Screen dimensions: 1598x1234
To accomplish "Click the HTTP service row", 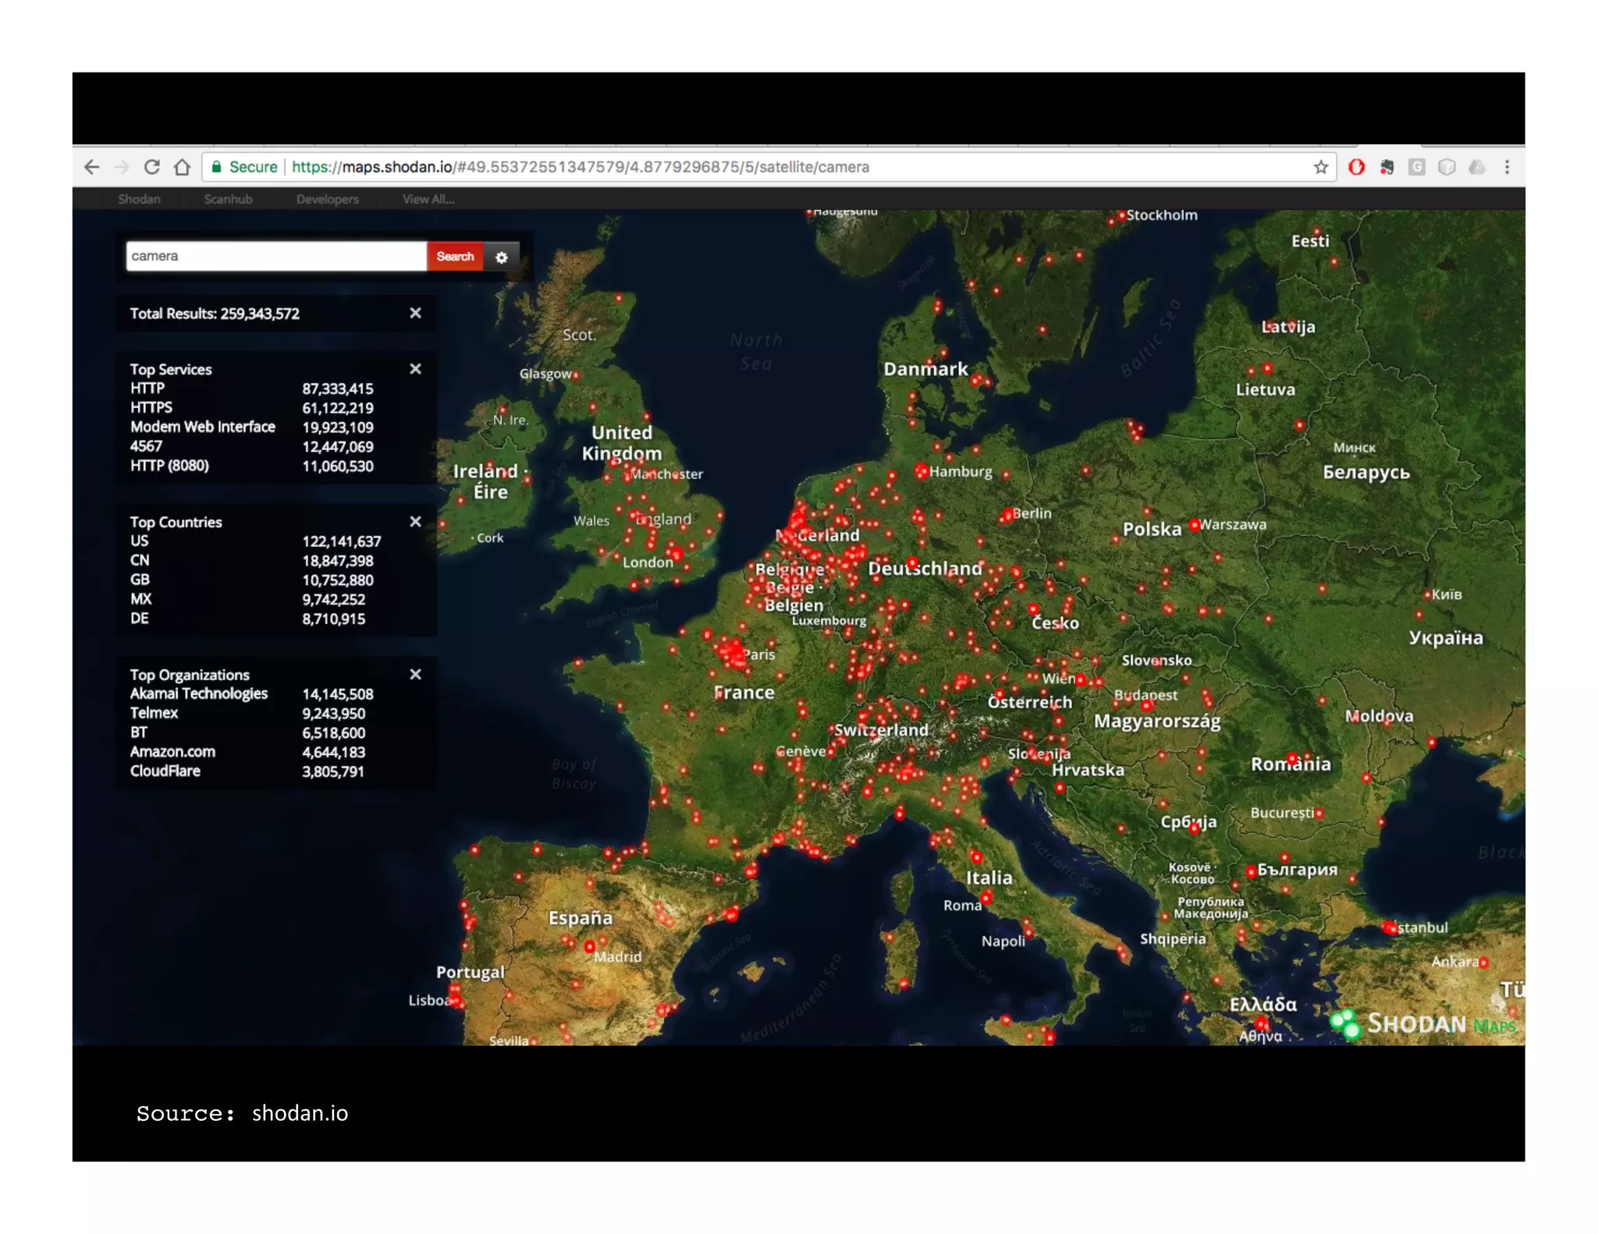I will click(251, 388).
